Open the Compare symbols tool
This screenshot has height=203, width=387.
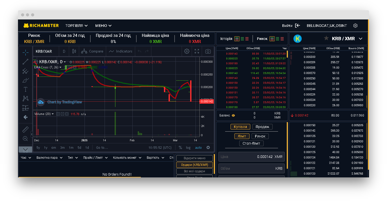pyautogui.click(x=92, y=51)
